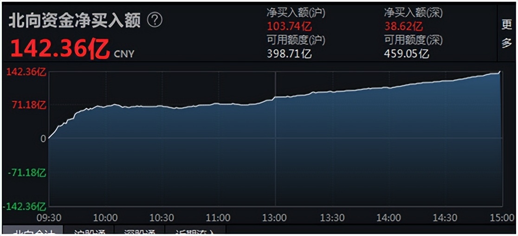The width and height of the screenshot is (518, 236).
Task: Switch to the 北向合计 tab
Action: (32, 232)
